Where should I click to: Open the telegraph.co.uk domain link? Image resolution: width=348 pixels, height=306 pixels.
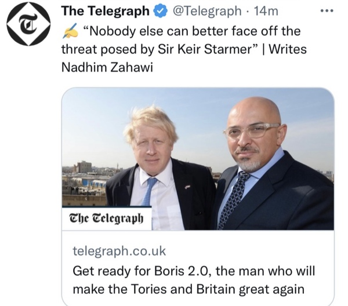119,251
